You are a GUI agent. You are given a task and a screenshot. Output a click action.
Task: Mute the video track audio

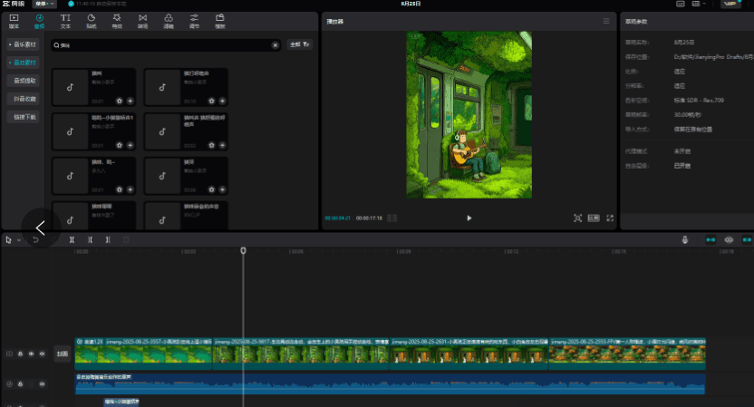coord(43,354)
